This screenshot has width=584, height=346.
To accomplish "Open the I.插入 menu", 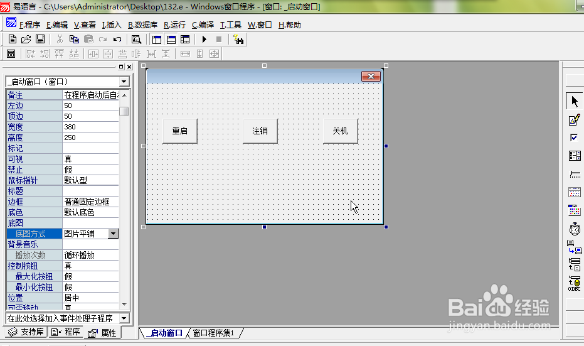I will (x=112, y=25).
